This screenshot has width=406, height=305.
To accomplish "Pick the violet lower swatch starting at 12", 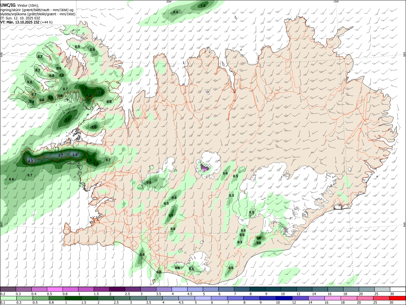I will click(300, 298).
